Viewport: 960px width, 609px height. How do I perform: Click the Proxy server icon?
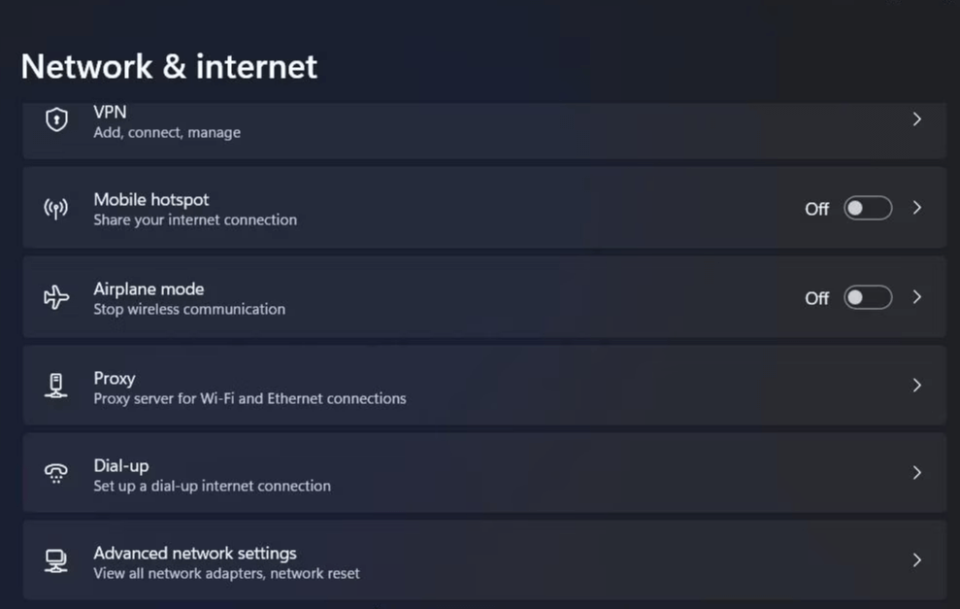coord(56,386)
